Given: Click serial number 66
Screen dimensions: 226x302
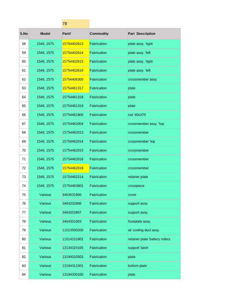Looking at the screenshot, I should click(24, 115).
